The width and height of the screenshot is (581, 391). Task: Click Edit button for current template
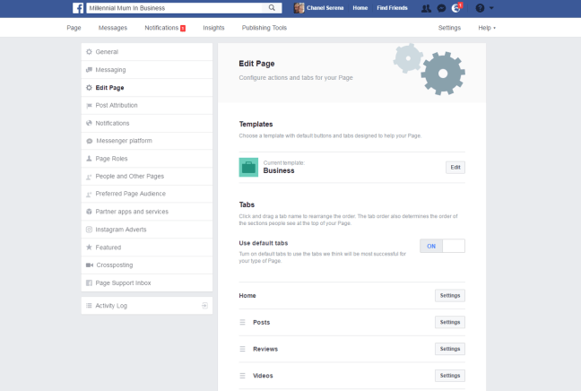click(x=455, y=168)
